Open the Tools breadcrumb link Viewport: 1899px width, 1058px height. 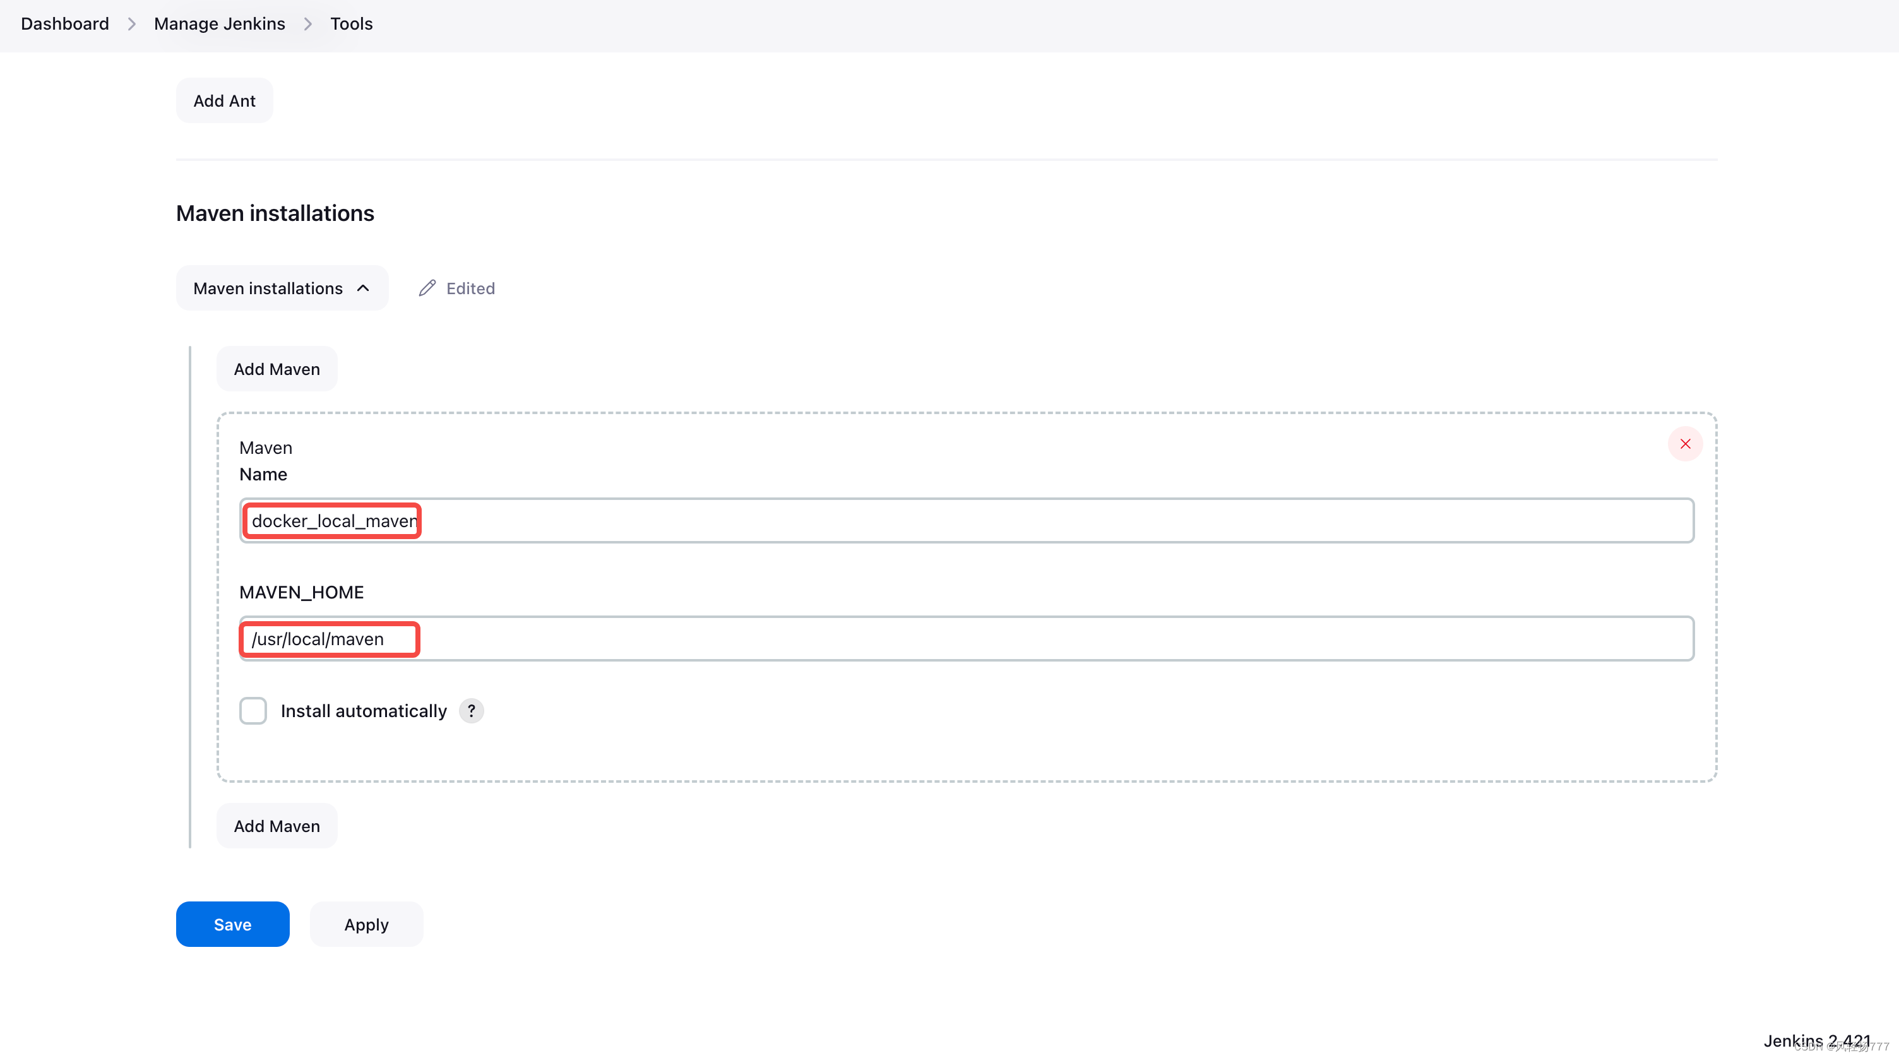[x=351, y=23]
